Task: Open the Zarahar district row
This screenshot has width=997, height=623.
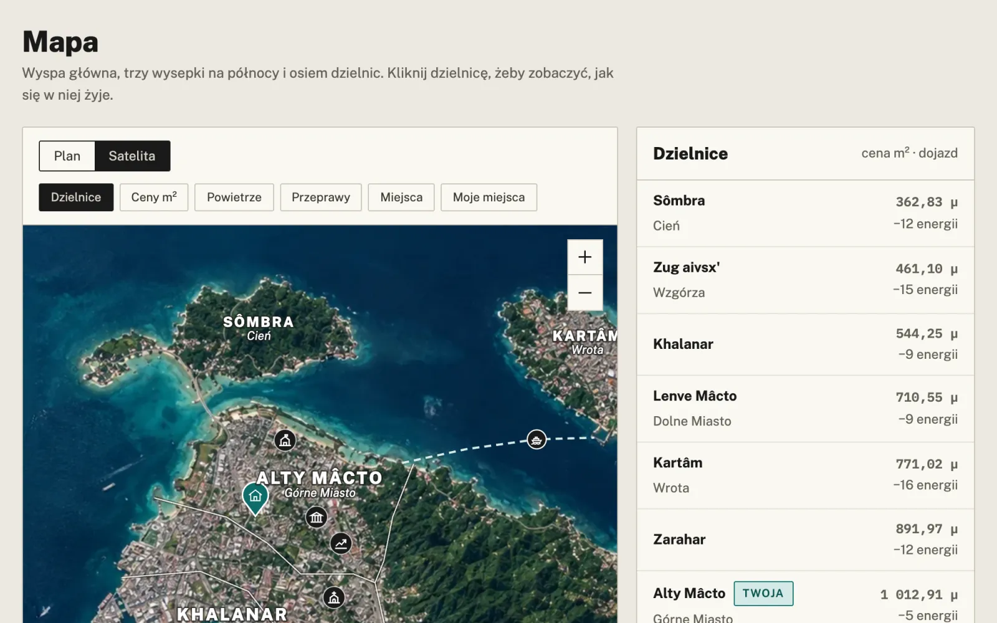Action: click(x=805, y=540)
